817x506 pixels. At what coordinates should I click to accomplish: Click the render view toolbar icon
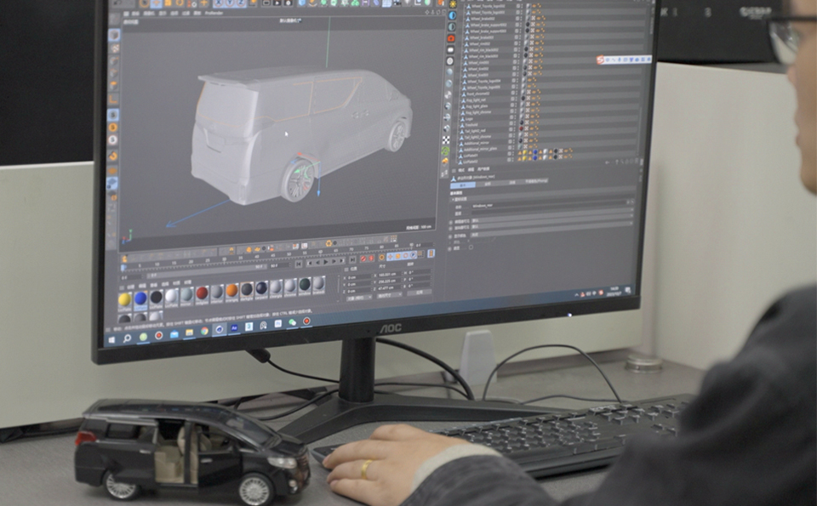click(x=266, y=3)
